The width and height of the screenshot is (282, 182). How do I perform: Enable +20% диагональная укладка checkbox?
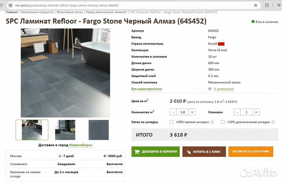222,122
